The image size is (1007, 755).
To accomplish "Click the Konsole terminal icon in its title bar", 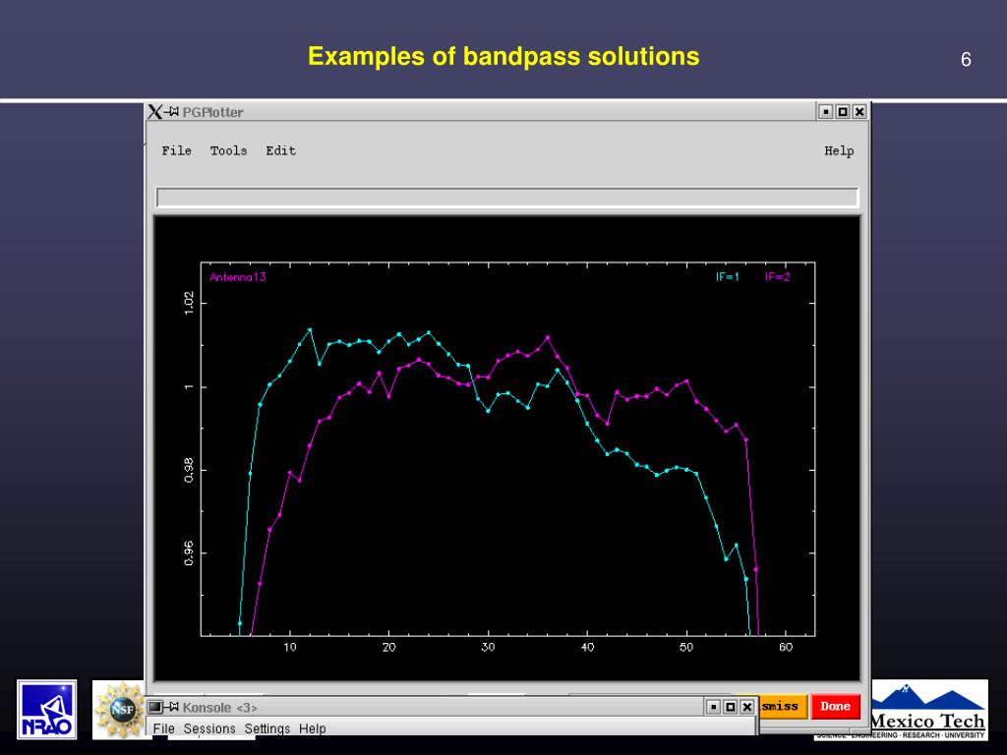I will (x=154, y=708).
